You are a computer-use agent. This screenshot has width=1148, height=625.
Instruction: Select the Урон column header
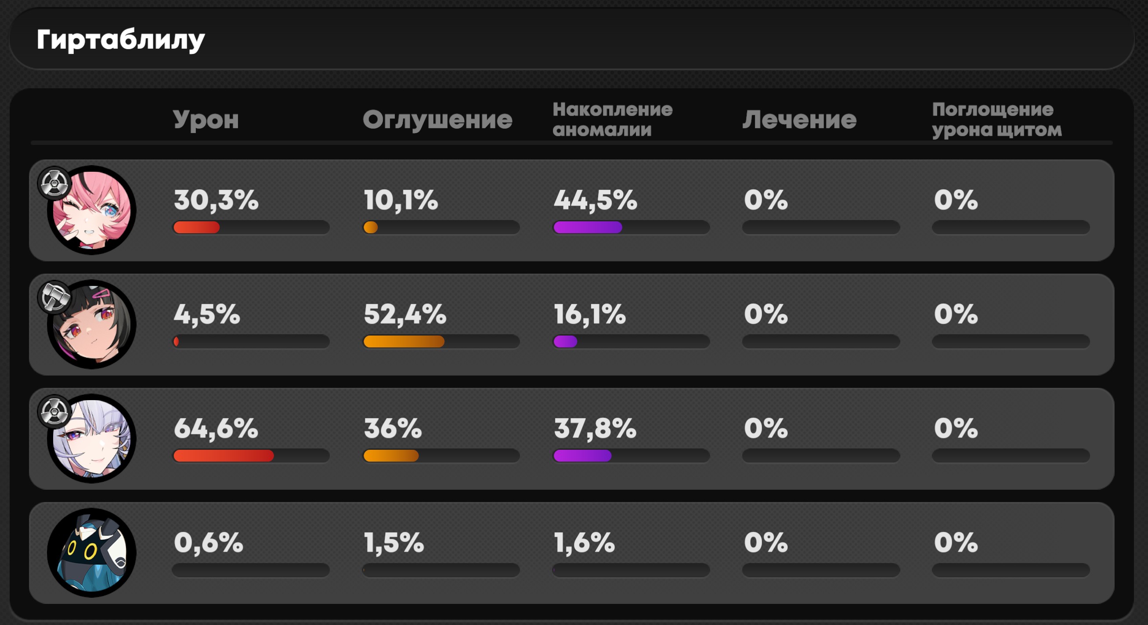coord(206,120)
